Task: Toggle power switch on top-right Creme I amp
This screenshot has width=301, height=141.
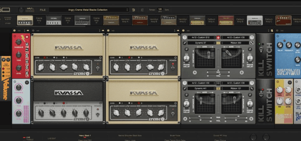Action: [x=173, y=68]
